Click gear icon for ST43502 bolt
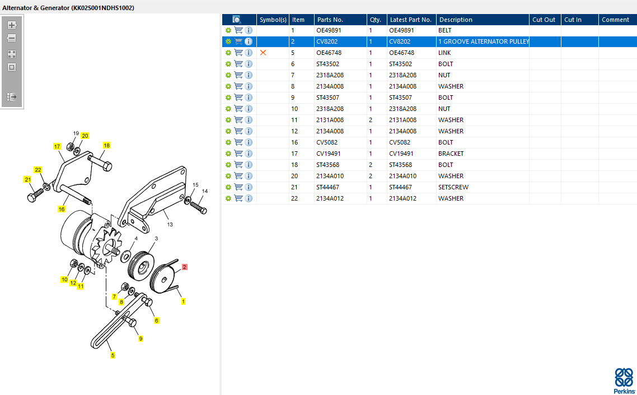The width and height of the screenshot is (637, 395). [x=228, y=64]
